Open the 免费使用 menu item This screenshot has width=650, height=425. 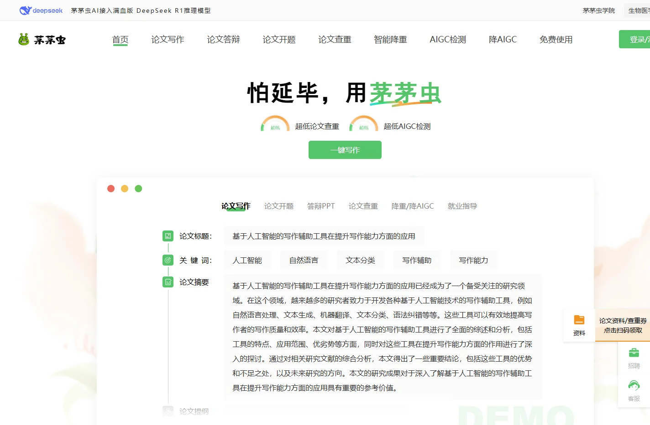556,40
